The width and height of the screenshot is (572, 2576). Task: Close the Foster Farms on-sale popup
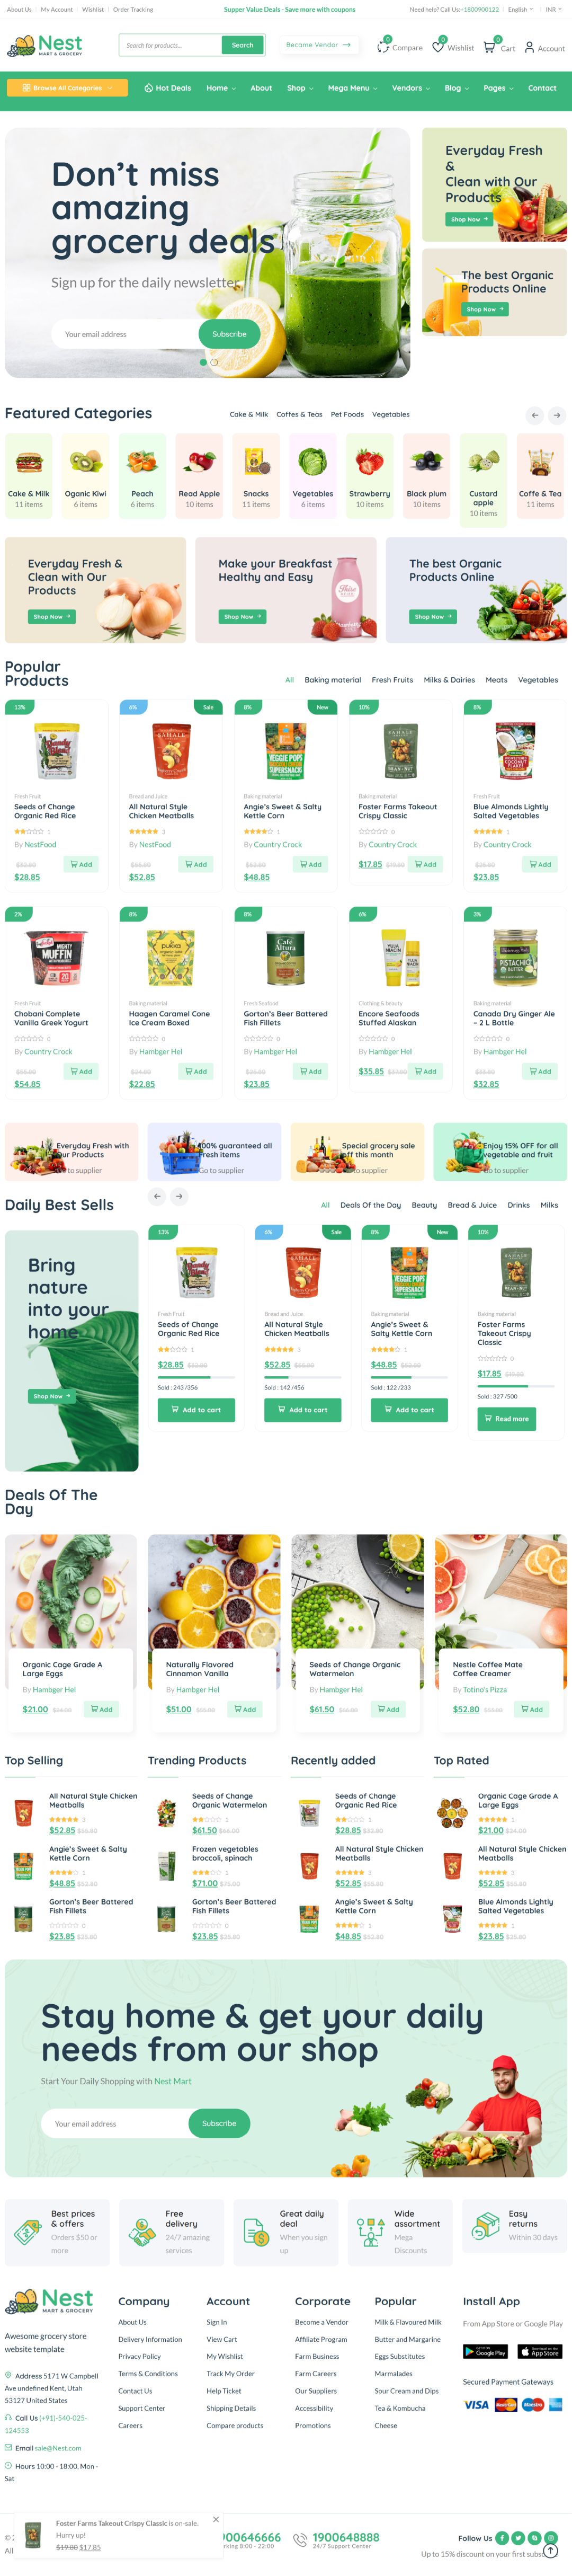(216, 2519)
